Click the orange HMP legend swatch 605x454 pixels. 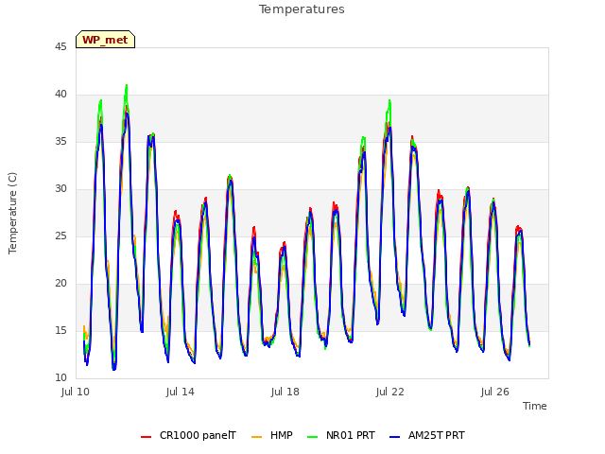(256, 437)
